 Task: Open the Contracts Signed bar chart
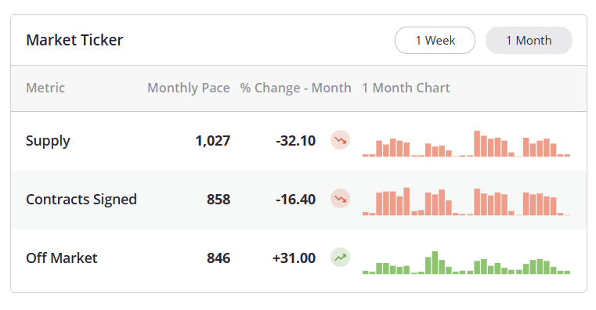(x=467, y=201)
